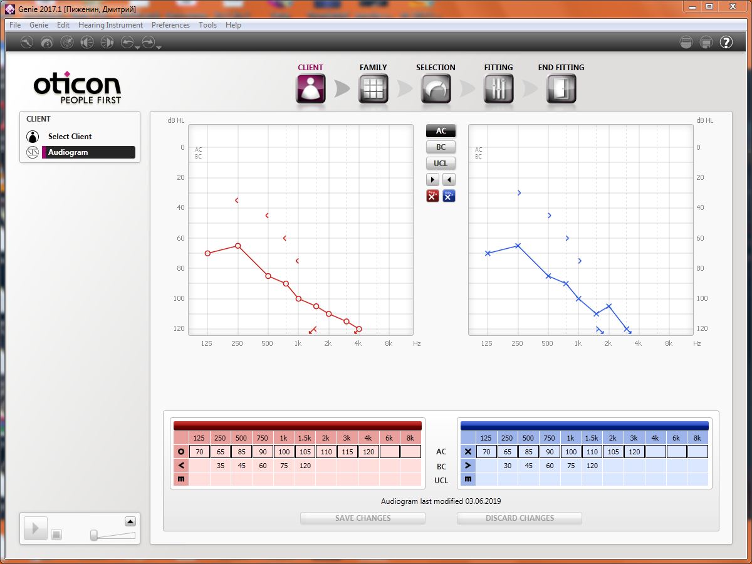Click right ear AC 1k cell value 100
The width and height of the screenshot is (752, 564).
(x=284, y=452)
